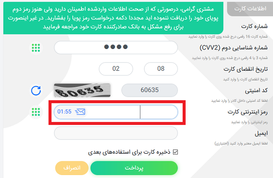273x178 pixels.
Task: Click the green dynamic password notice banner
Action: click(x=113, y=18)
